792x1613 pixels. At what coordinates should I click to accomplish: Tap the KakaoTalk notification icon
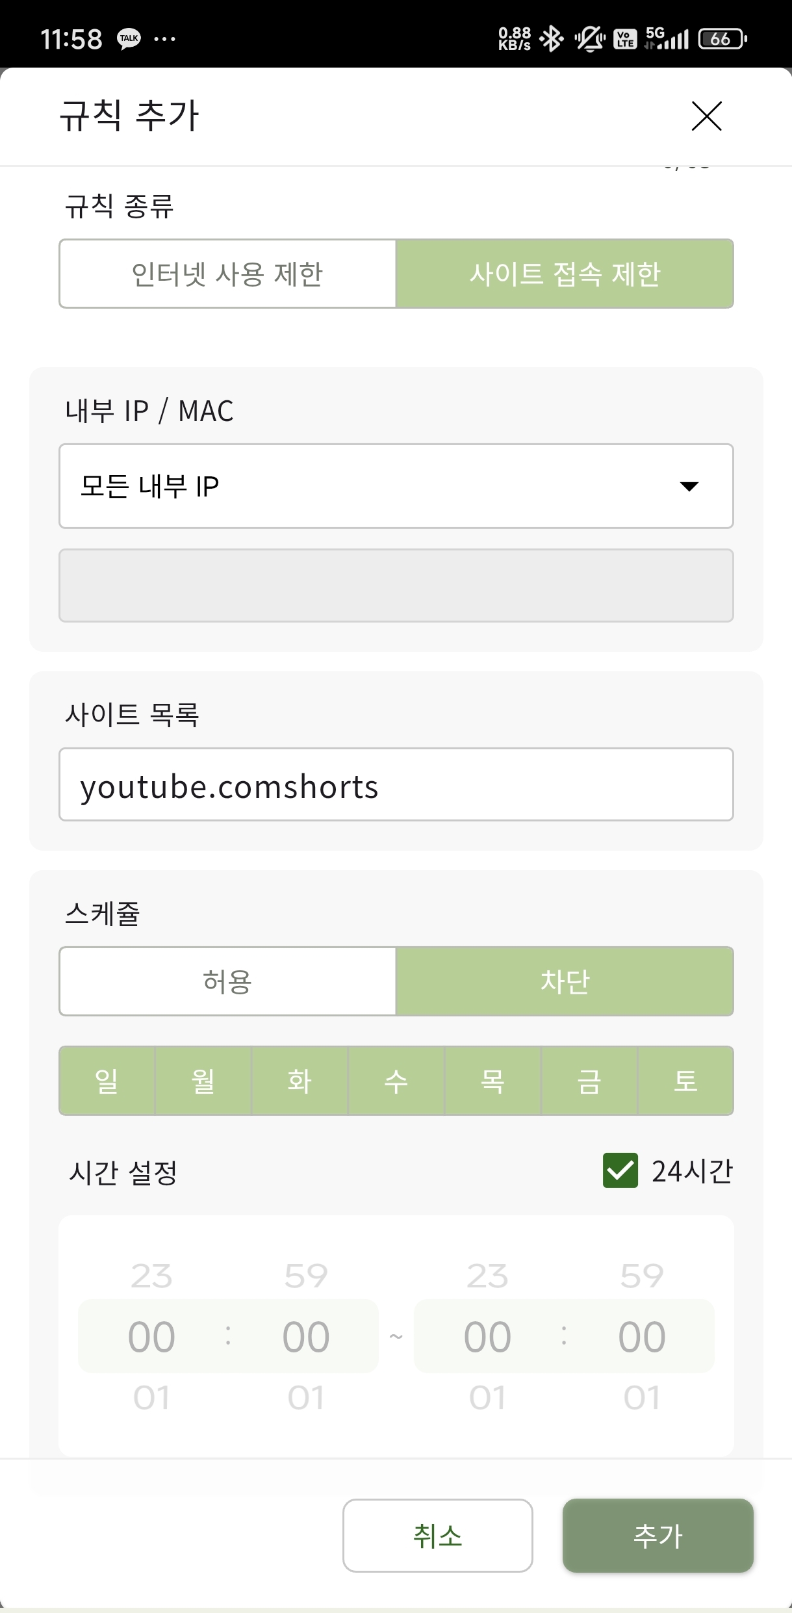pos(129,39)
